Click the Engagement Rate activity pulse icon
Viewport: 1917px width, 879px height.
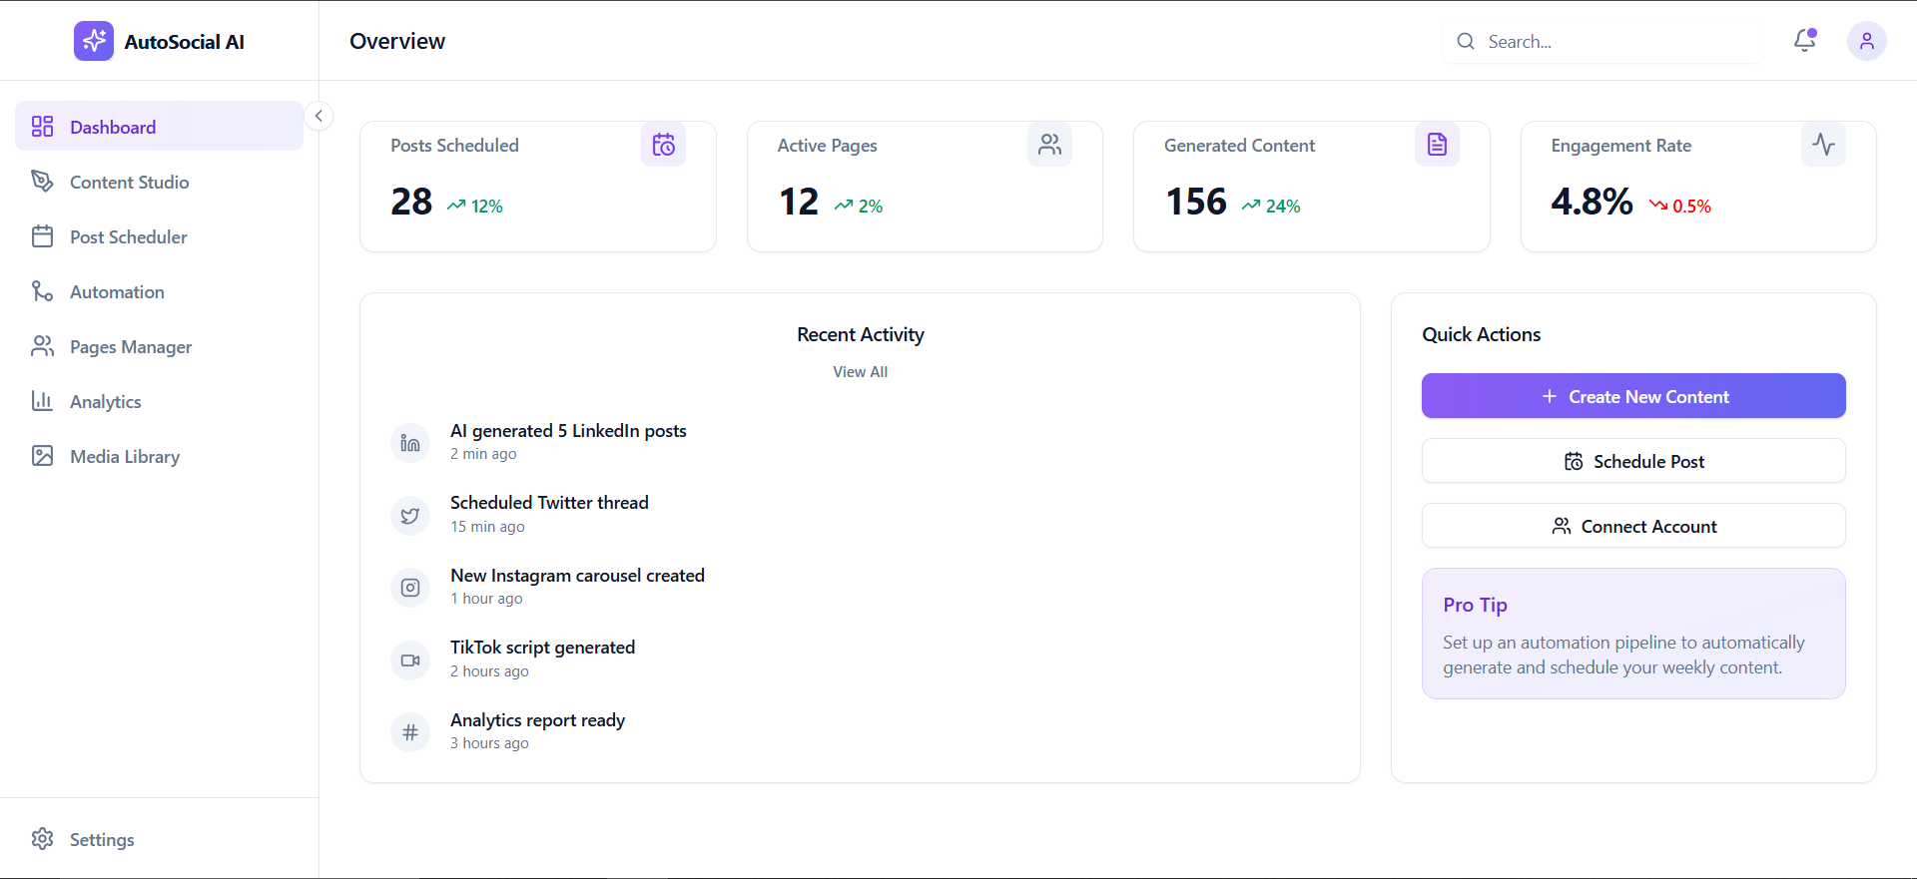pyautogui.click(x=1823, y=145)
